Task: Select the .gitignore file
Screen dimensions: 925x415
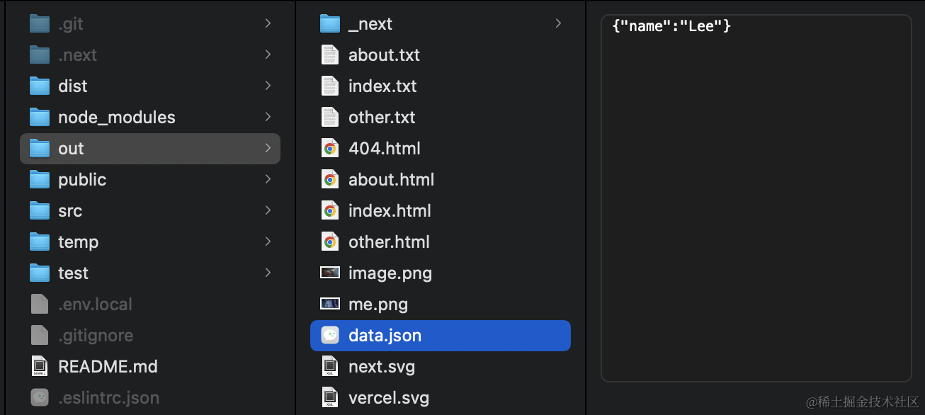Action: [x=96, y=335]
